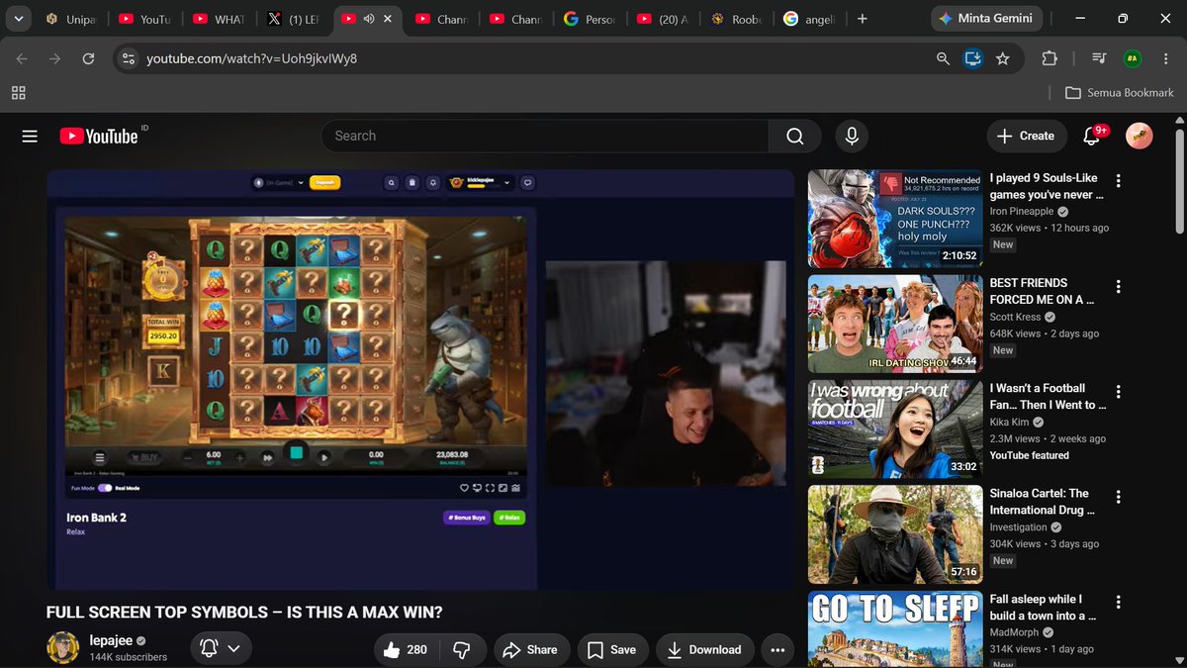Switch to the X '(1) LEF' tab

[296, 19]
